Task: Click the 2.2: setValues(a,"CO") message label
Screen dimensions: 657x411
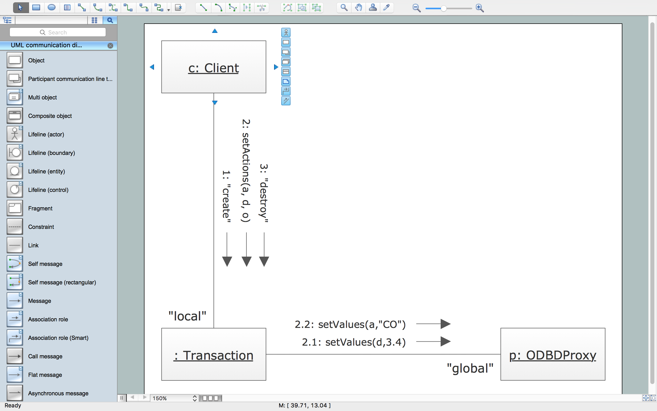Action: tap(350, 324)
